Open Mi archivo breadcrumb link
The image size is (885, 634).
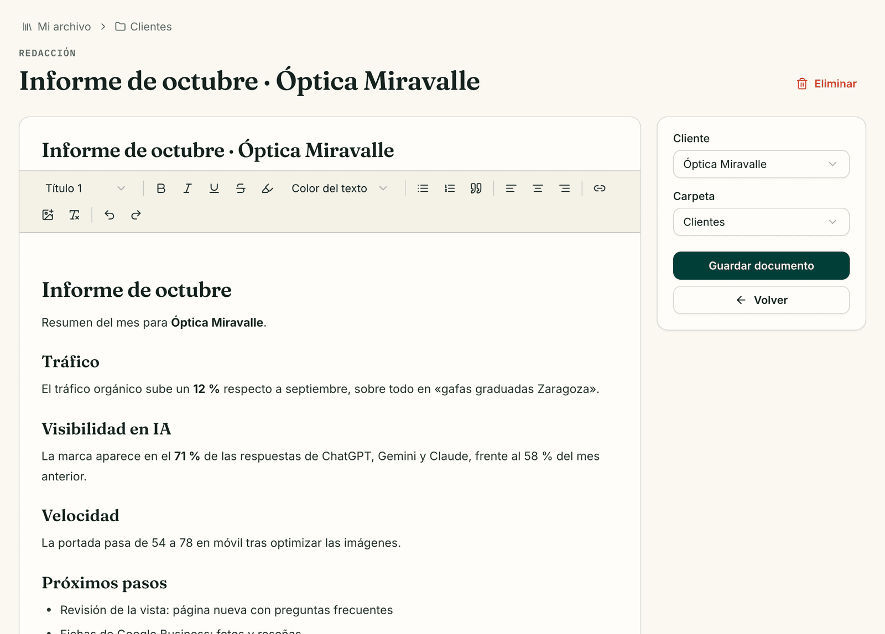pyautogui.click(x=56, y=27)
